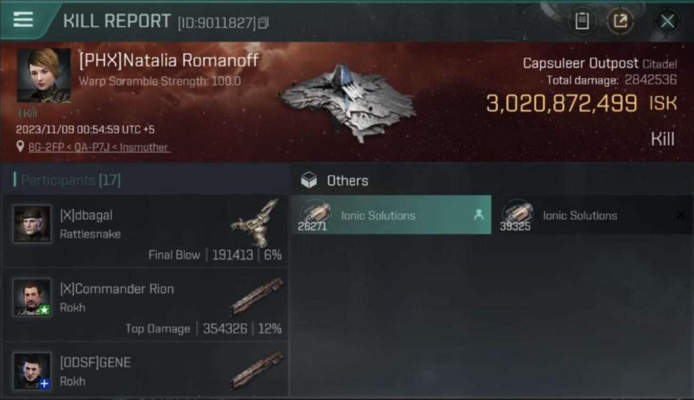Select the highlighted Ionic Solutions 26271 item
Viewport: 694px width, 400px height.
pyautogui.click(x=391, y=215)
